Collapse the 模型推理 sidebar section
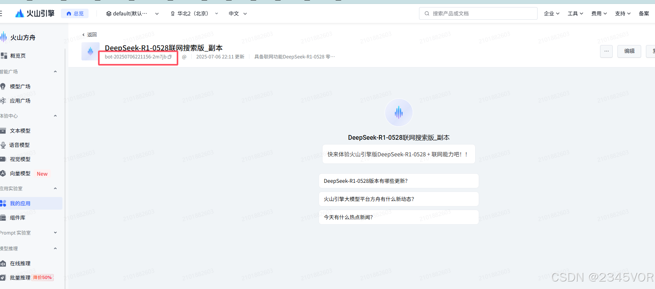Image resolution: width=655 pixels, height=289 pixels. pyautogui.click(x=55, y=248)
